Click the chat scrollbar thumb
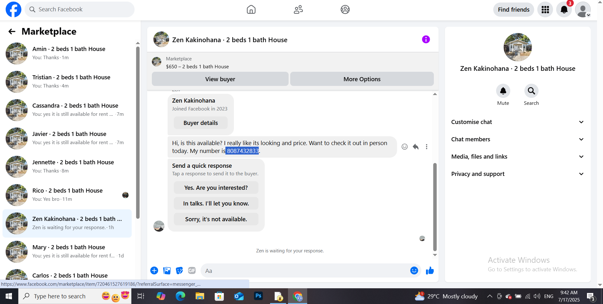Viewport: 603px width, 304px height. [435, 207]
